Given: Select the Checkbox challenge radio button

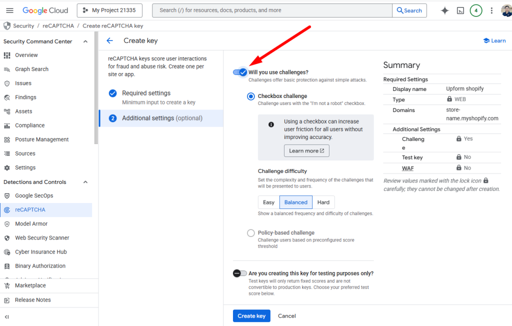Looking at the screenshot, I should point(251,96).
